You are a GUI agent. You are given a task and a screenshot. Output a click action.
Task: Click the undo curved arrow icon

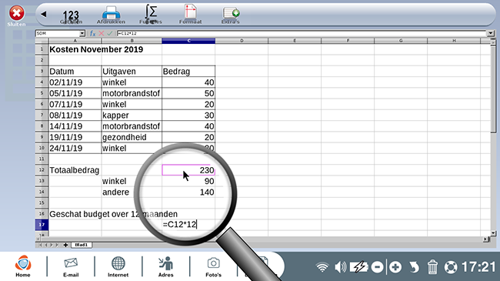(x=414, y=267)
